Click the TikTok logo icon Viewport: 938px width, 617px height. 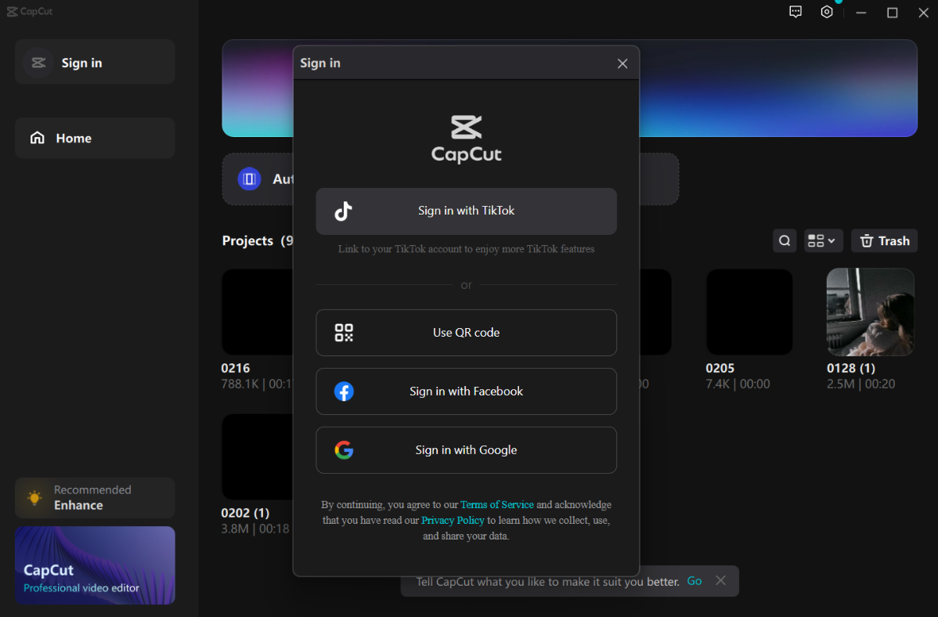(344, 211)
